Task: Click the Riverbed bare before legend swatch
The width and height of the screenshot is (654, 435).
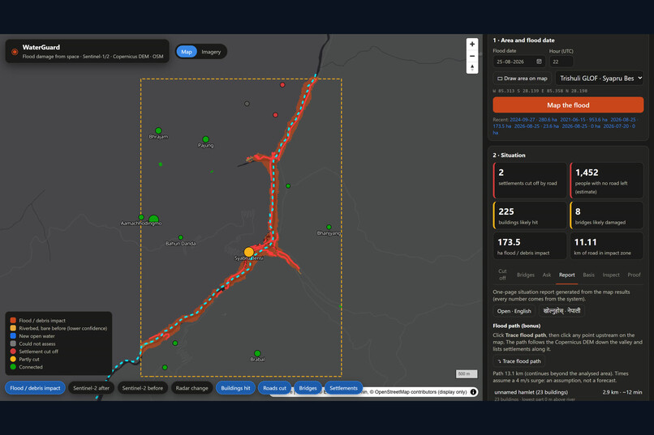Action: tap(13, 328)
